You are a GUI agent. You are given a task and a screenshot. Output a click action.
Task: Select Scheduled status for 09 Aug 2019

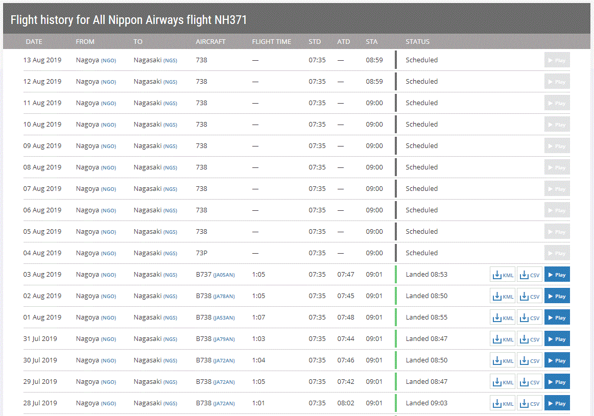[422, 146]
